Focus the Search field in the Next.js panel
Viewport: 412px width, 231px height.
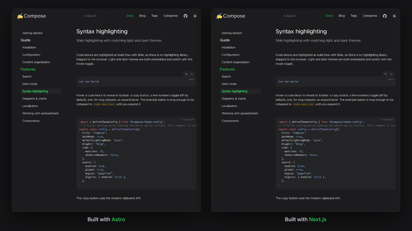(x=299, y=16)
